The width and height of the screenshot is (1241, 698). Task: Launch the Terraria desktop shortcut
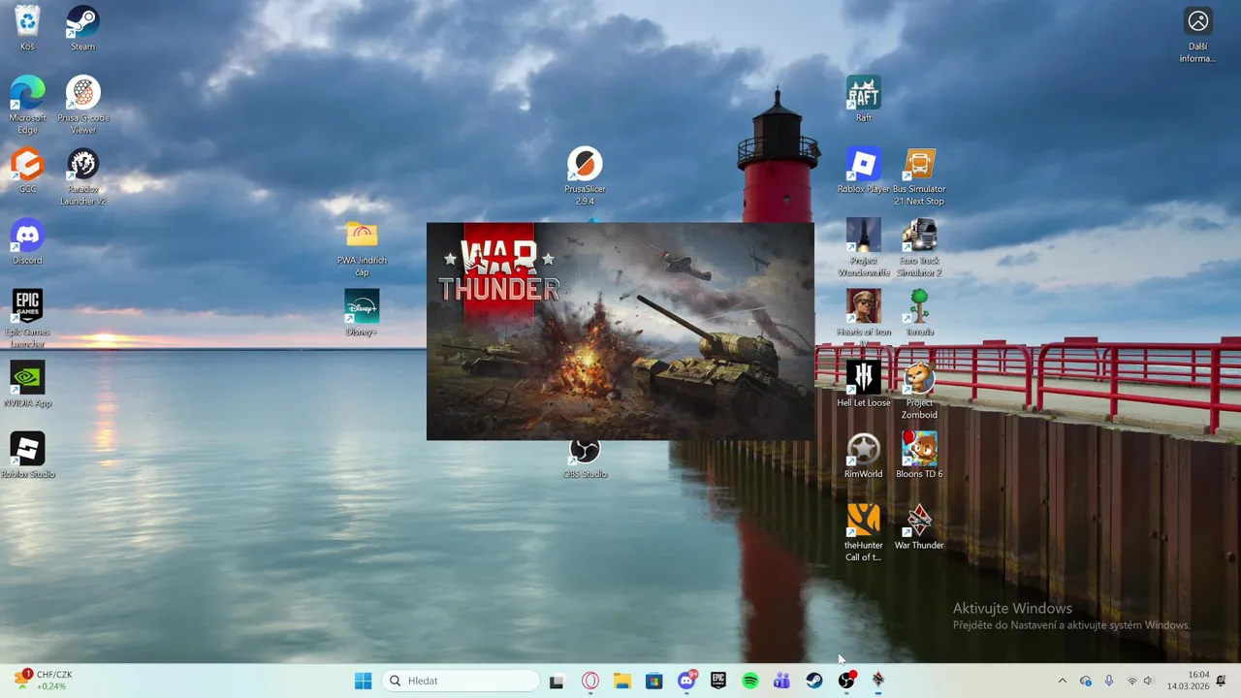(x=919, y=312)
